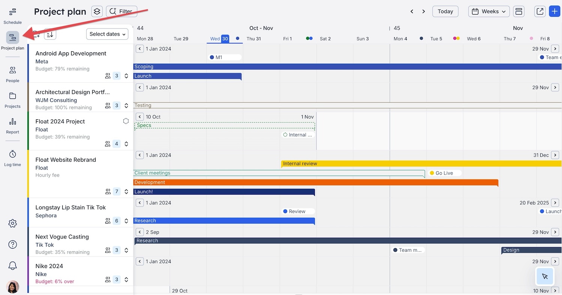
Task: Toggle the pointer selection mode button
Action: click(x=545, y=276)
